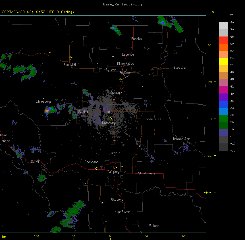Screen dimensions: 245x240
Task: Click the yellow diamond between Olds and Didsbury
Action: click(110, 119)
